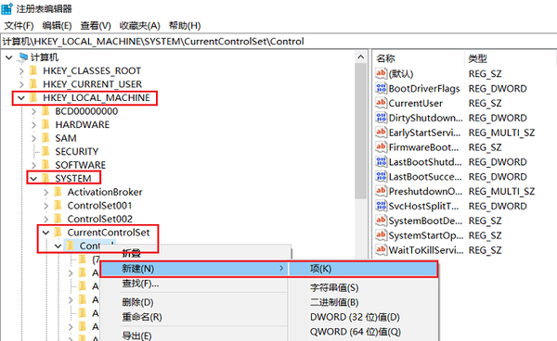The height and width of the screenshot is (341, 557).
Task: Click the string icon beside FirmwareBoot value
Action: [381, 146]
